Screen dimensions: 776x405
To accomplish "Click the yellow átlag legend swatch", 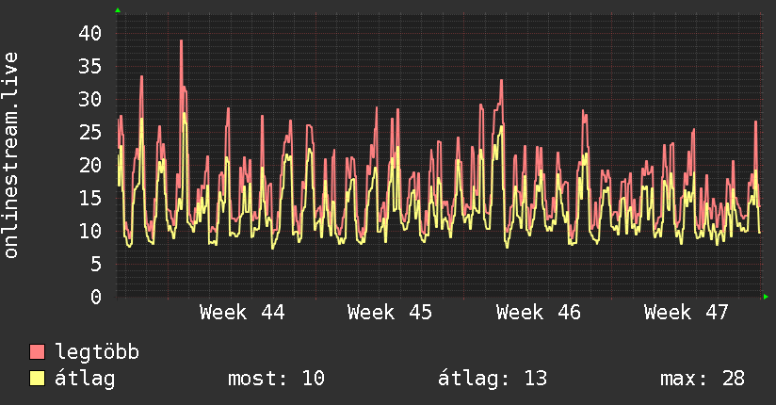I will [x=37, y=379].
